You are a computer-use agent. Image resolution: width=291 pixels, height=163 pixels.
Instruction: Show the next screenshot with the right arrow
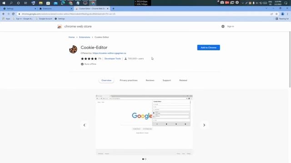point(204,125)
